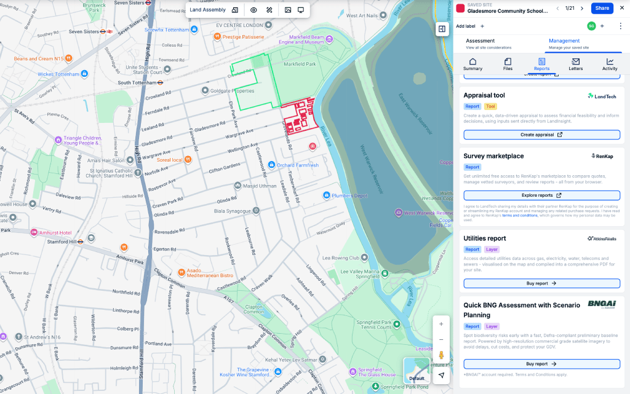
Task: Go to next saved site
Action: pyautogui.click(x=582, y=8)
